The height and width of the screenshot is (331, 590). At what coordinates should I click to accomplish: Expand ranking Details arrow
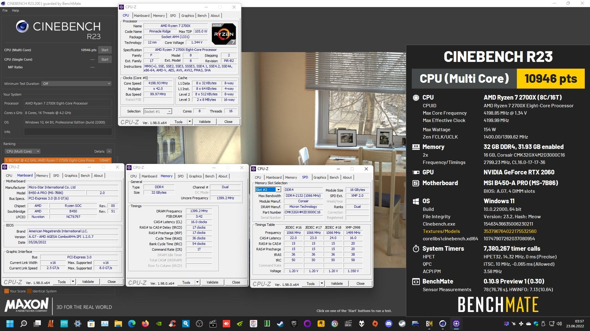(x=109, y=151)
